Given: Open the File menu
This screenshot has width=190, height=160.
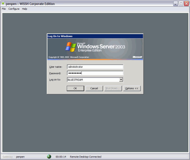Looking at the screenshot, I should coord(4,9).
